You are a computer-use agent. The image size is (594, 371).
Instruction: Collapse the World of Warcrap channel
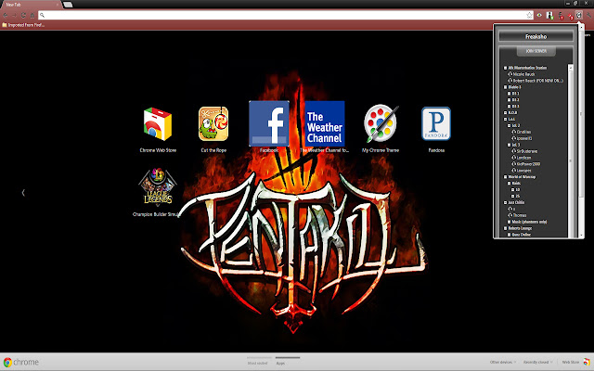(x=505, y=177)
